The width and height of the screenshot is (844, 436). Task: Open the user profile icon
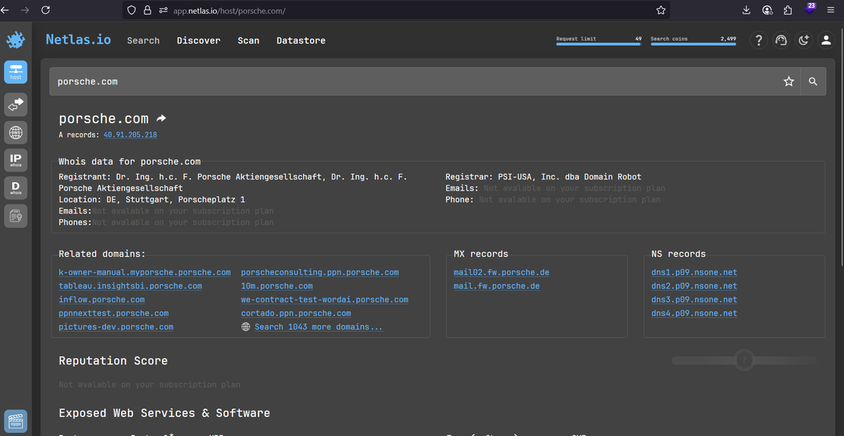pos(826,41)
